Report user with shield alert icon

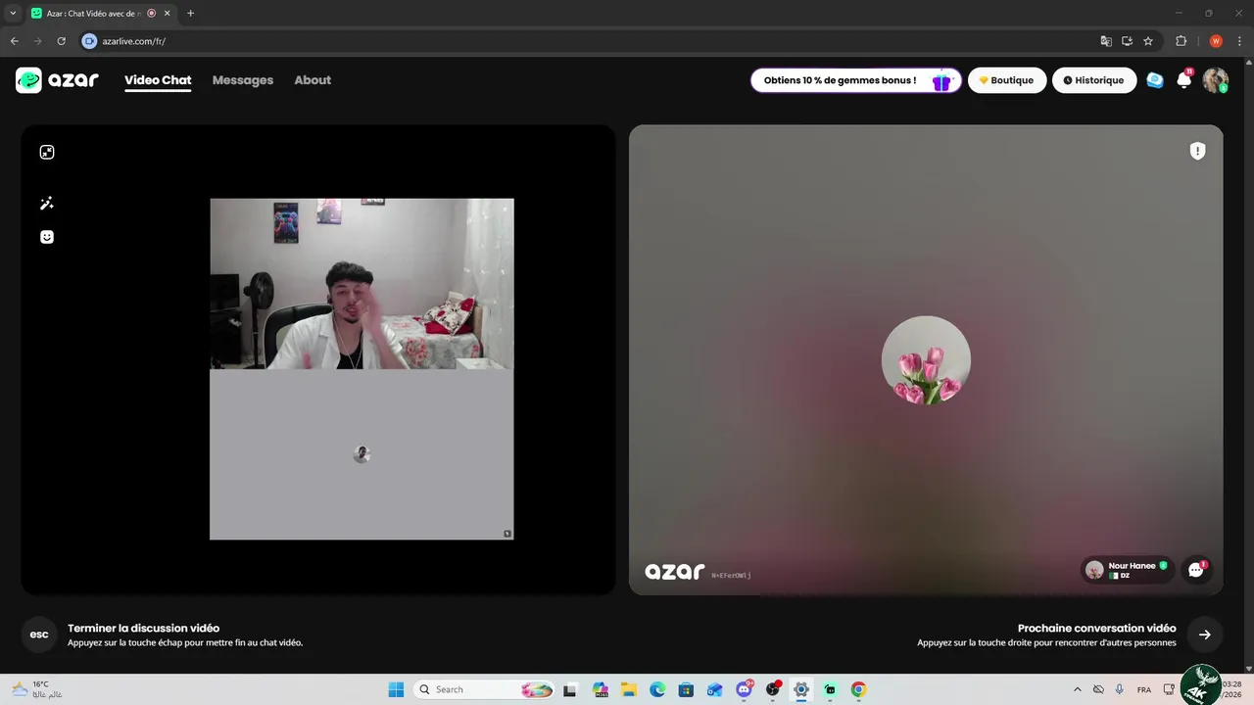(x=1197, y=151)
